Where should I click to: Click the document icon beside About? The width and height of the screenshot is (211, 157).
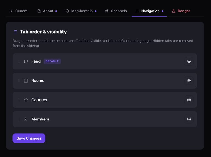(39, 11)
